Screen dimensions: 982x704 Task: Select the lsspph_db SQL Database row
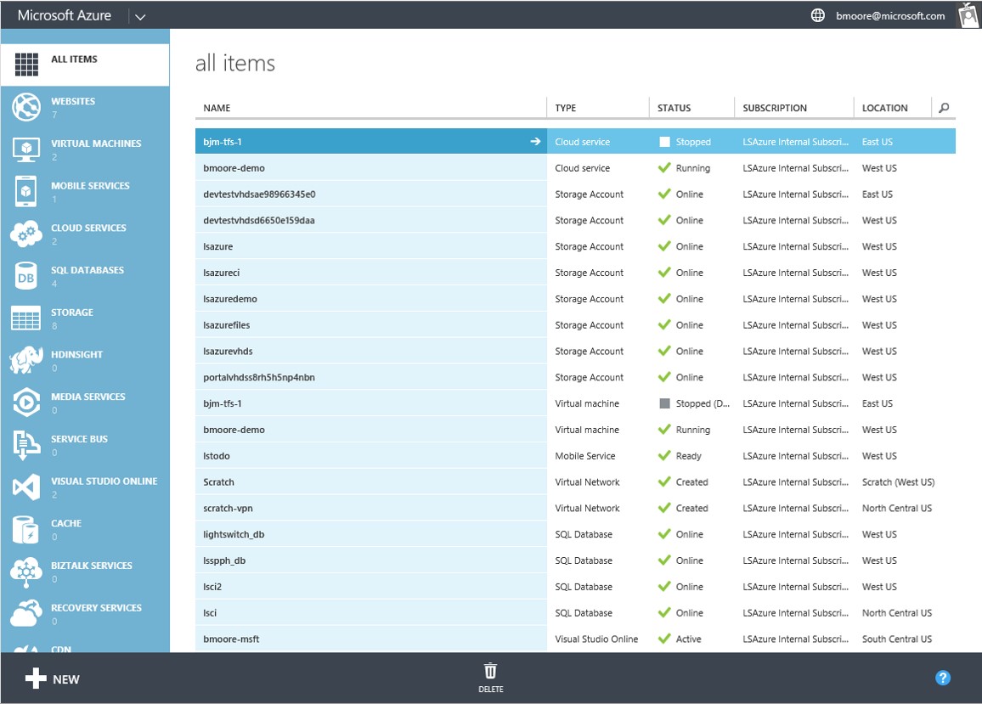(575, 560)
